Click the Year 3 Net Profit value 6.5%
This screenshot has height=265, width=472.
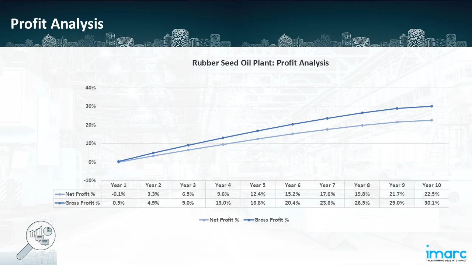pos(188,194)
